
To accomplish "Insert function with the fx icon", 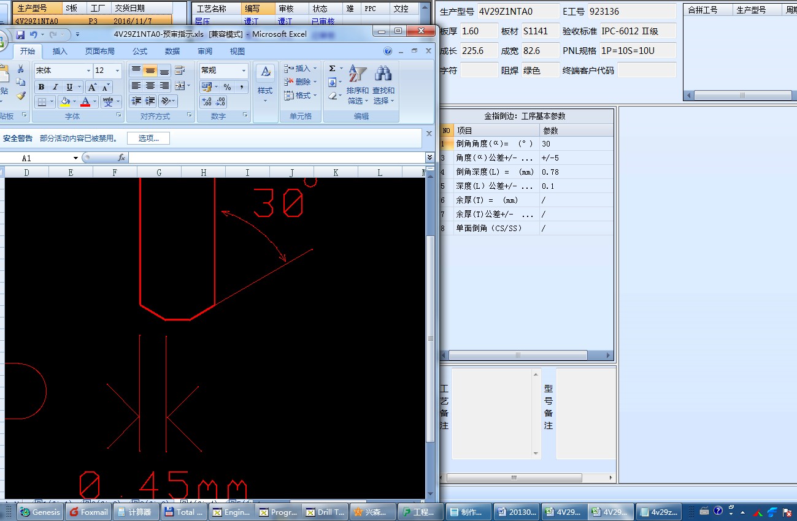I will (x=121, y=158).
